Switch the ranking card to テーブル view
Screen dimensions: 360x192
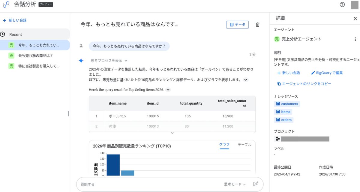click(244, 145)
